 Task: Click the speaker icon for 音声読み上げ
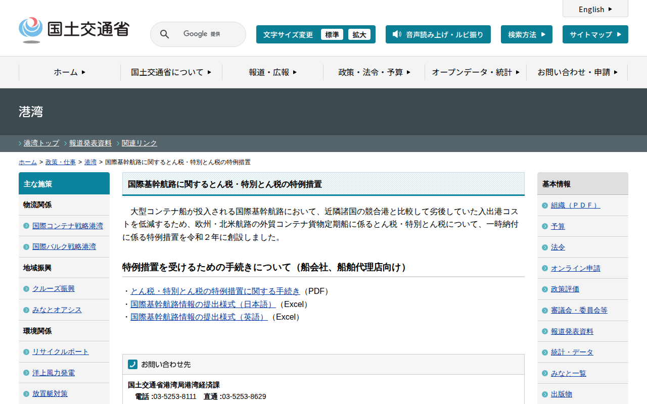click(x=397, y=34)
